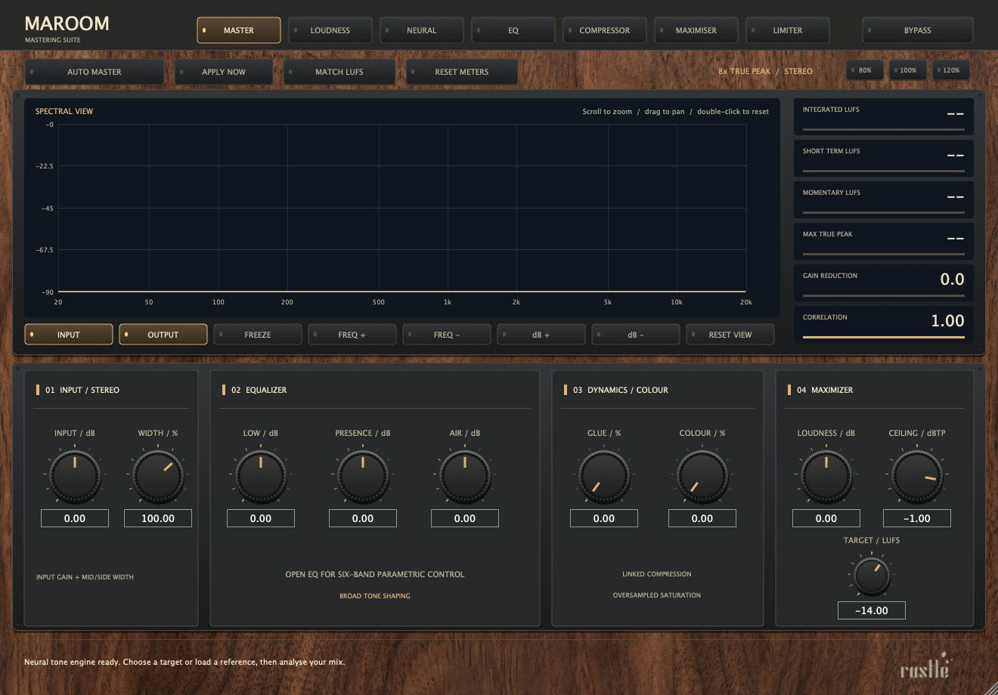
Task: Click the dB + button
Action: (541, 335)
